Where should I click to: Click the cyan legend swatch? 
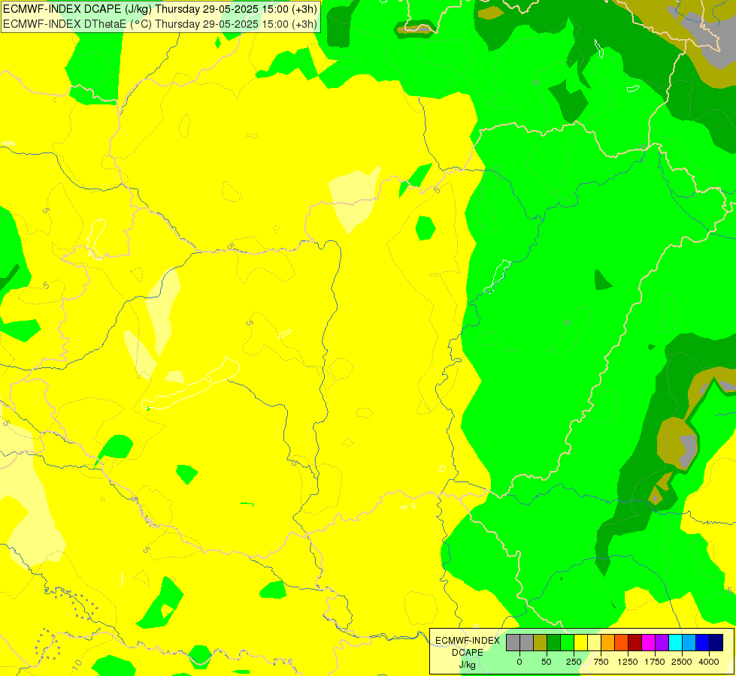(x=676, y=642)
